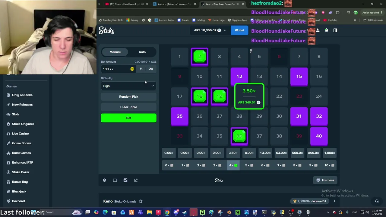This screenshot has height=217, width=386.
Task: Select Keno tile 27
Action: (219, 116)
